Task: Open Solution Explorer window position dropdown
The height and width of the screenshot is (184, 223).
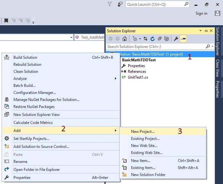Action: 201,31
